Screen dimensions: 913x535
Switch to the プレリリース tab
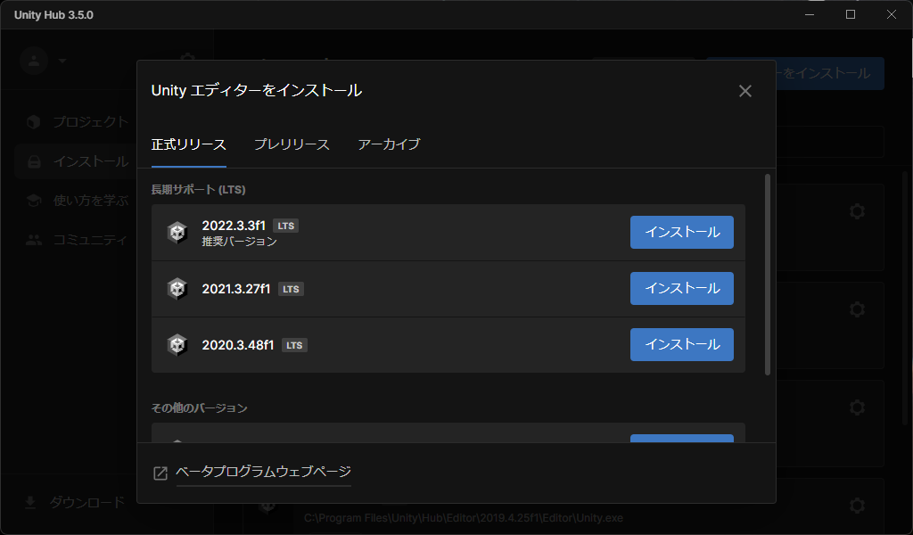(292, 144)
